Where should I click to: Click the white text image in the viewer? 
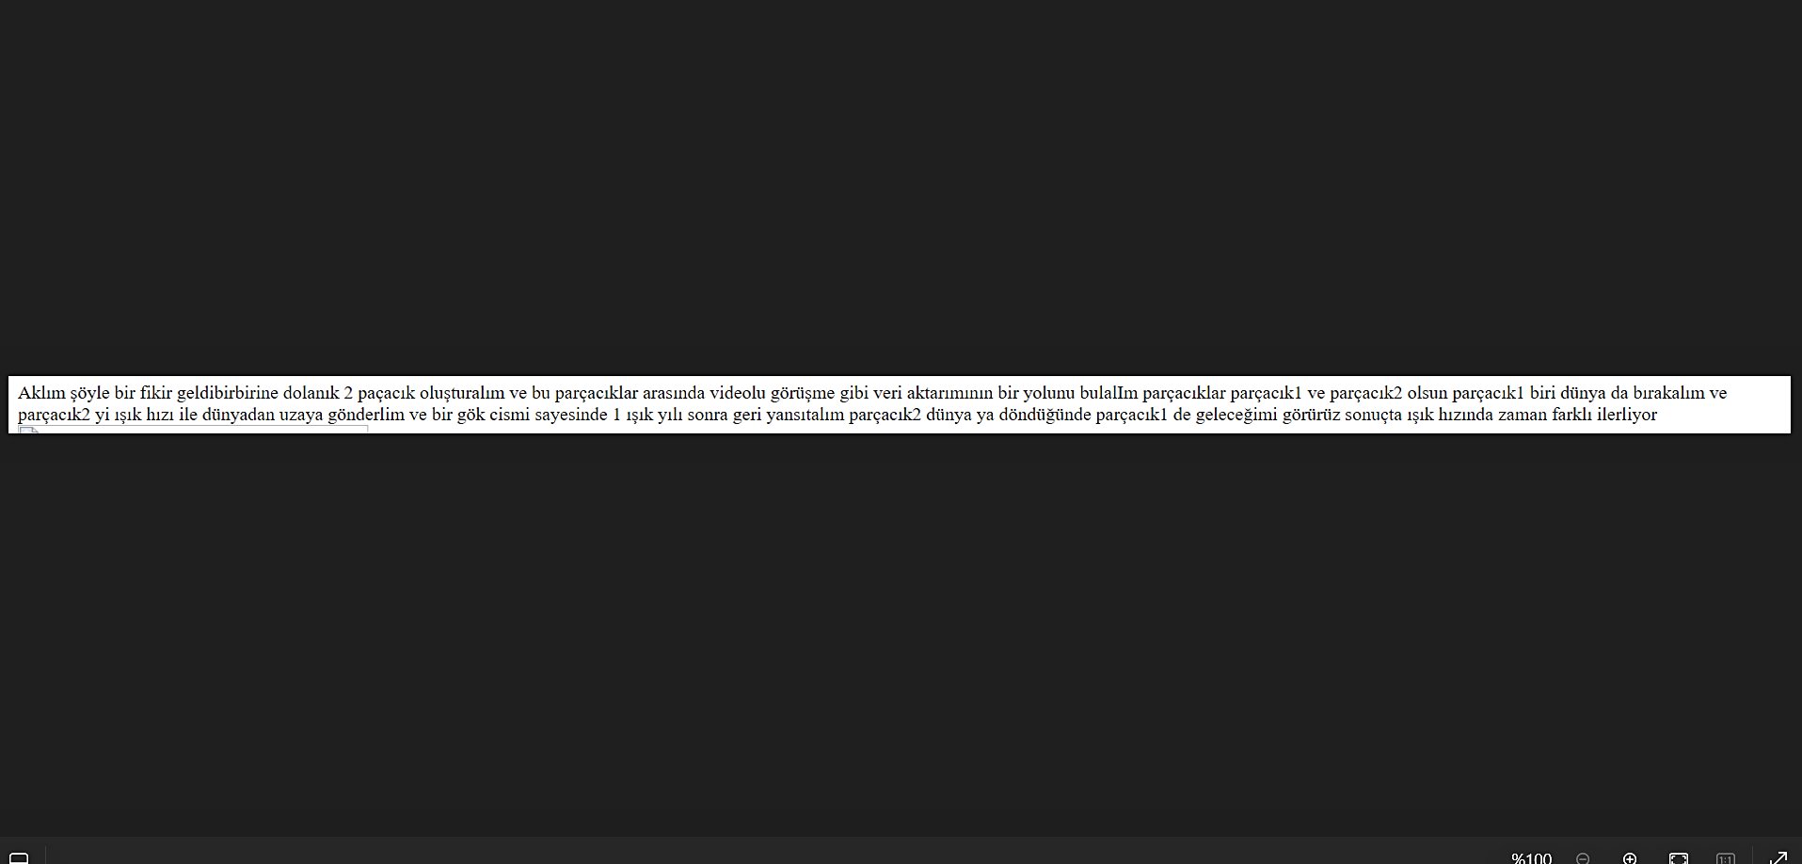[x=900, y=405]
